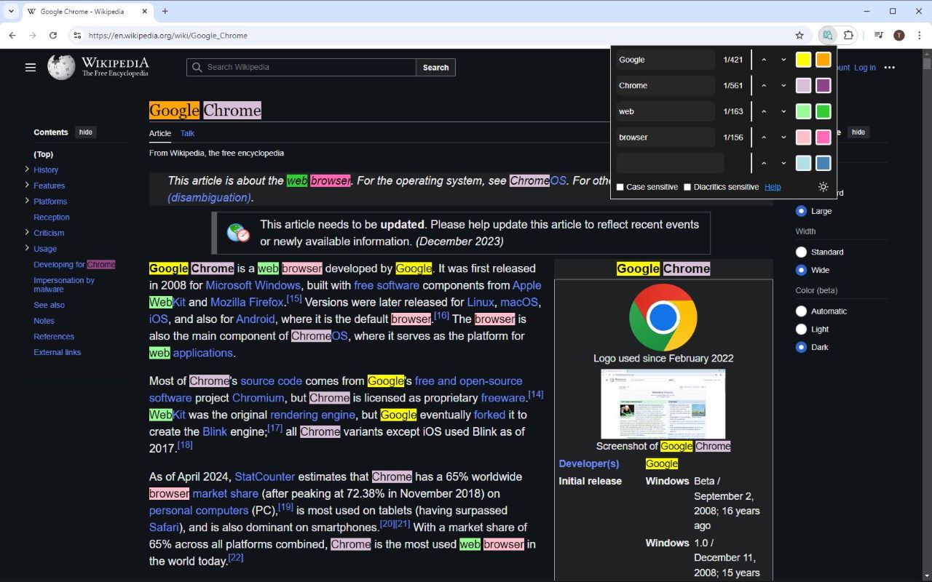Enable the Case sensitive checkbox
The image size is (932, 582).
point(620,187)
